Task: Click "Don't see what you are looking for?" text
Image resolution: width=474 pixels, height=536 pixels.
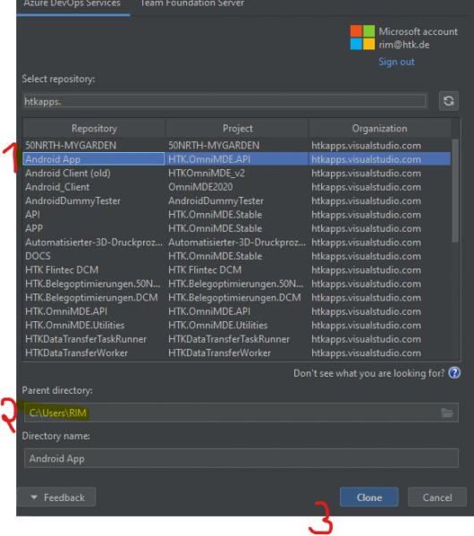Action: (368, 373)
